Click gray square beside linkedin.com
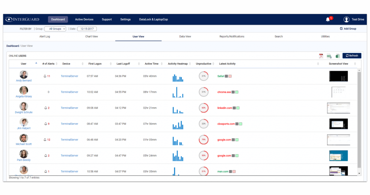 [234, 108]
